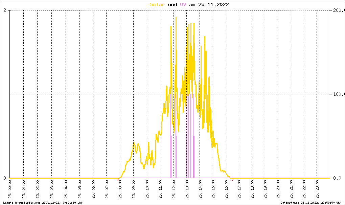345x205 pixels.
Task: Click the time label '25. 11:00'
Action: 160,189
